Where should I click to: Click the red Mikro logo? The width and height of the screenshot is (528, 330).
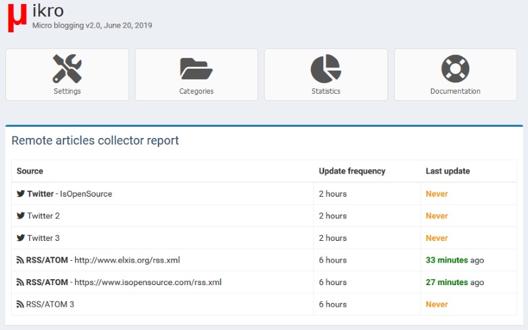click(x=16, y=16)
